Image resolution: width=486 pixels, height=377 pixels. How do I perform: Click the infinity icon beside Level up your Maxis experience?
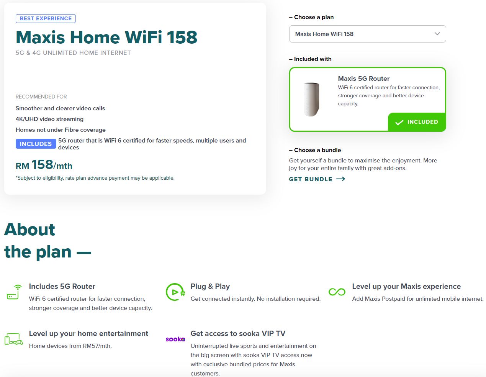tap(336, 292)
